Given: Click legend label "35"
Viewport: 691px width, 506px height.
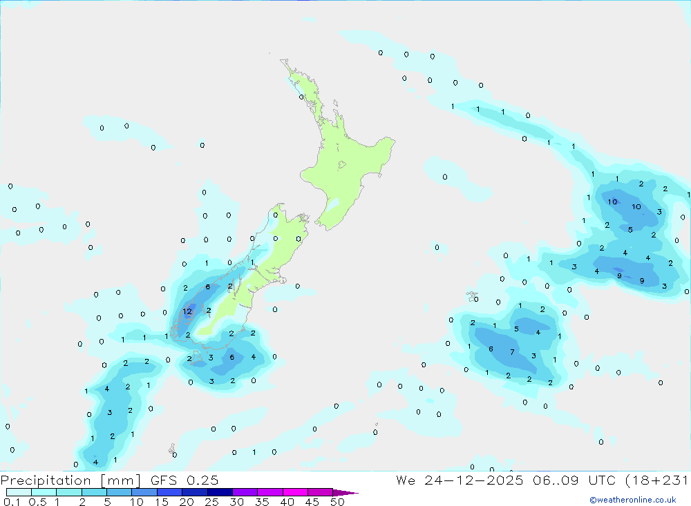Looking at the screenshot, I should click(262, 502).
